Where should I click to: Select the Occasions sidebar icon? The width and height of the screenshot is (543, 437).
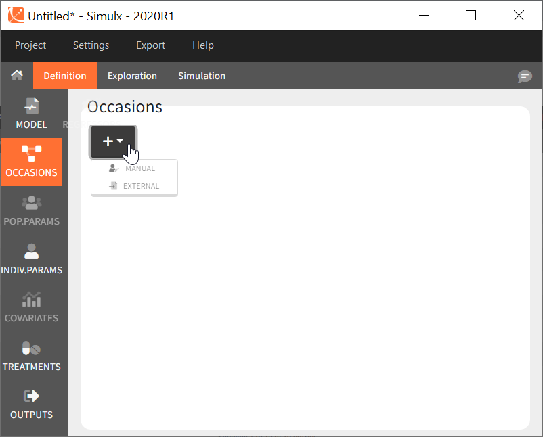31,162
